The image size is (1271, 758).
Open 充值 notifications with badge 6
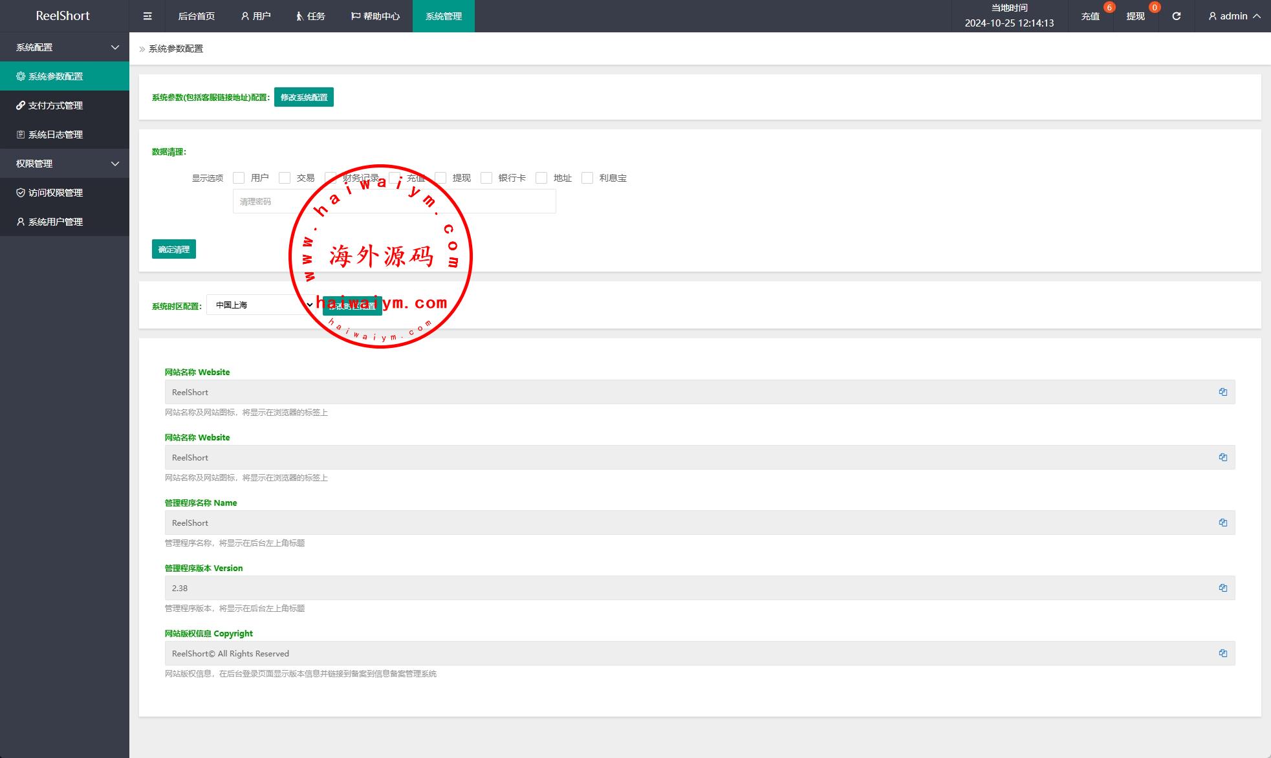point(1091,16)
